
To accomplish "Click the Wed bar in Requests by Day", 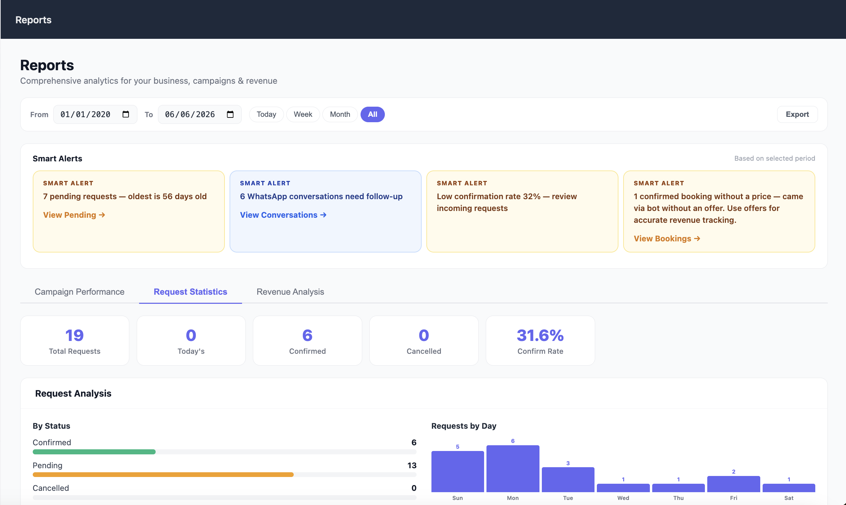I will click(x=623, y=488).
